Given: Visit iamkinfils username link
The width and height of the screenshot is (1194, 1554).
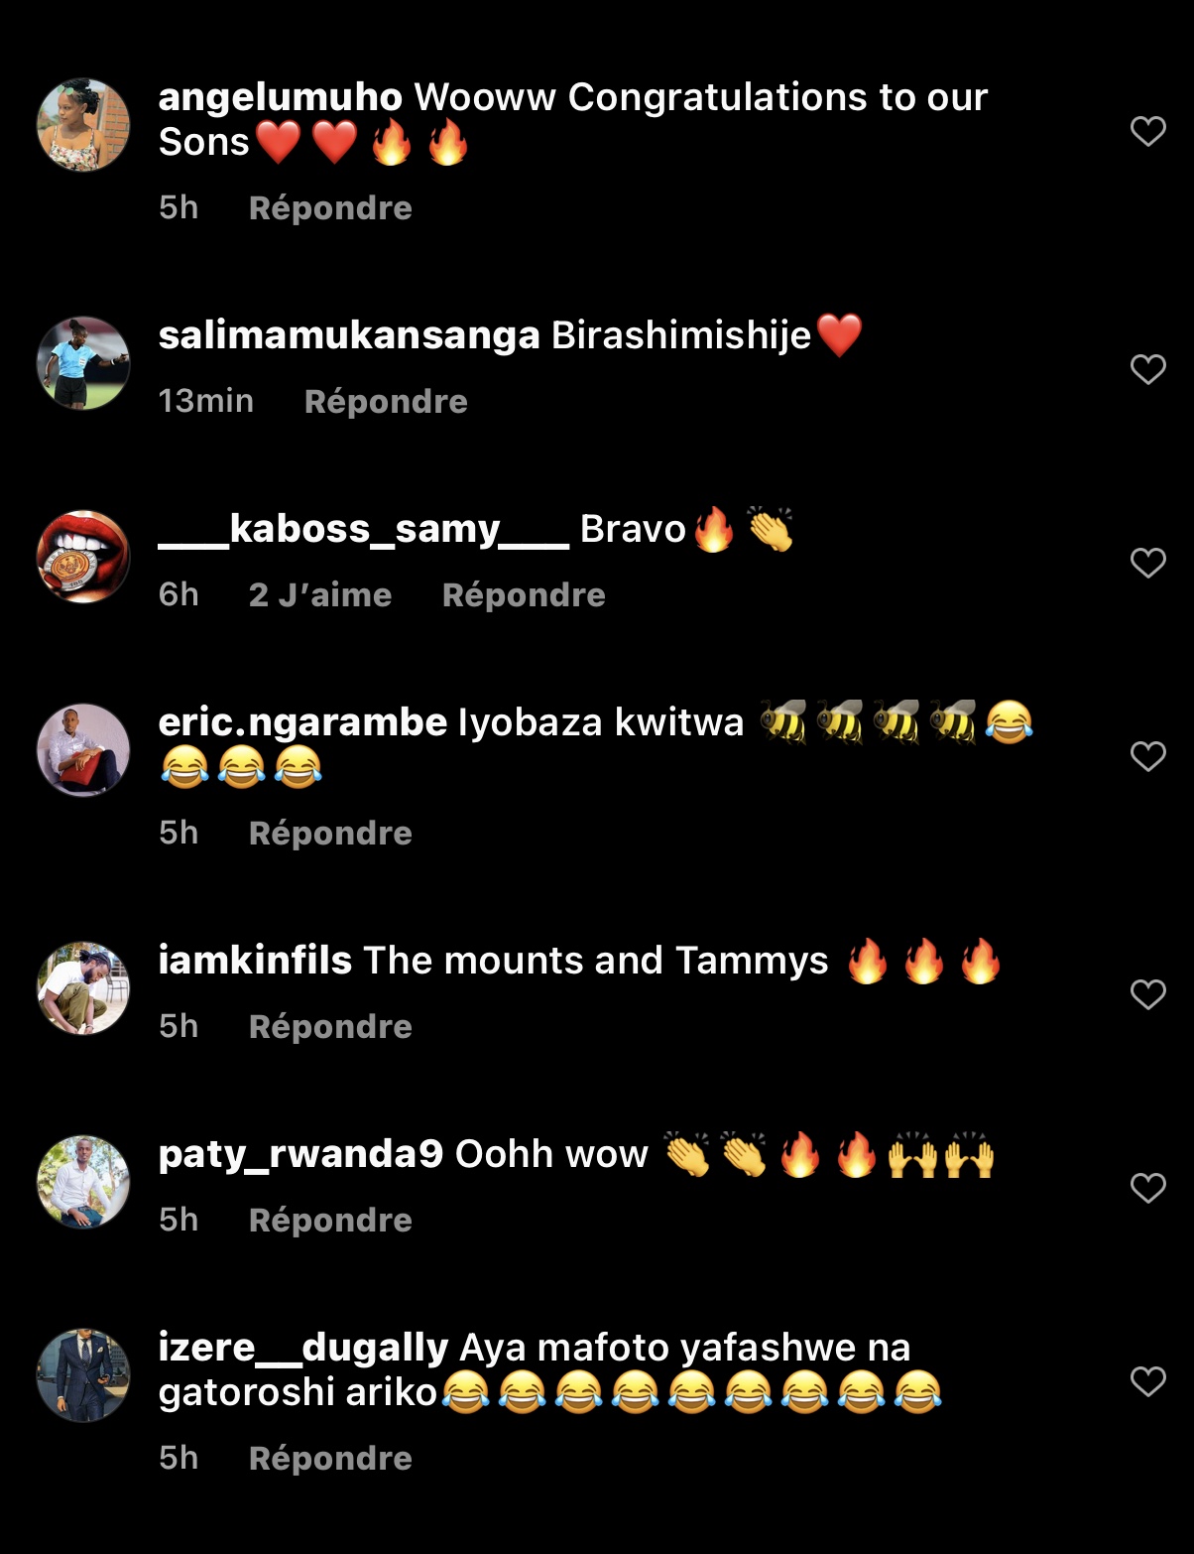Looking at the screenshot, I should point(255,961).
